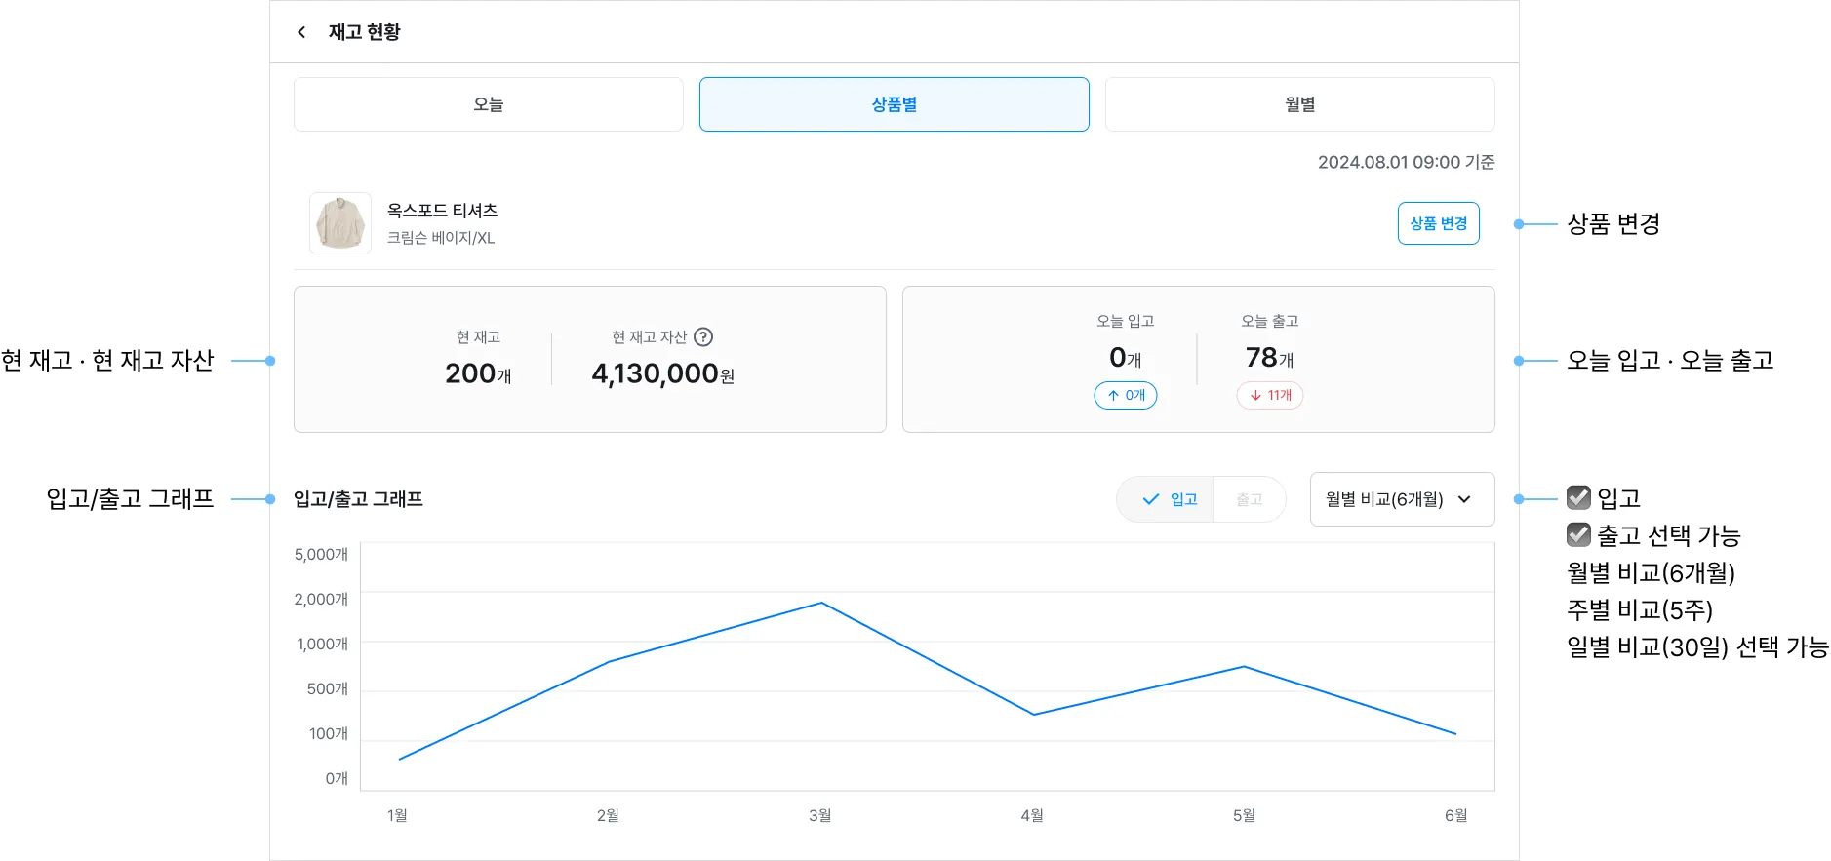Click the 4월 data point on graph line
1831x861 pixels.
[x=1034, y=715]
